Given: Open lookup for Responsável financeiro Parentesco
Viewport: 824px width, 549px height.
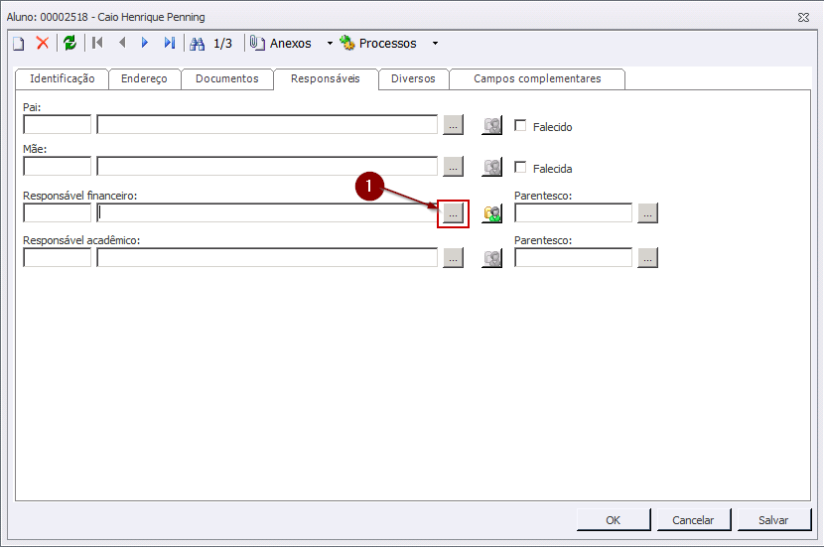Looking at the screenshot, I should point(647,213).
